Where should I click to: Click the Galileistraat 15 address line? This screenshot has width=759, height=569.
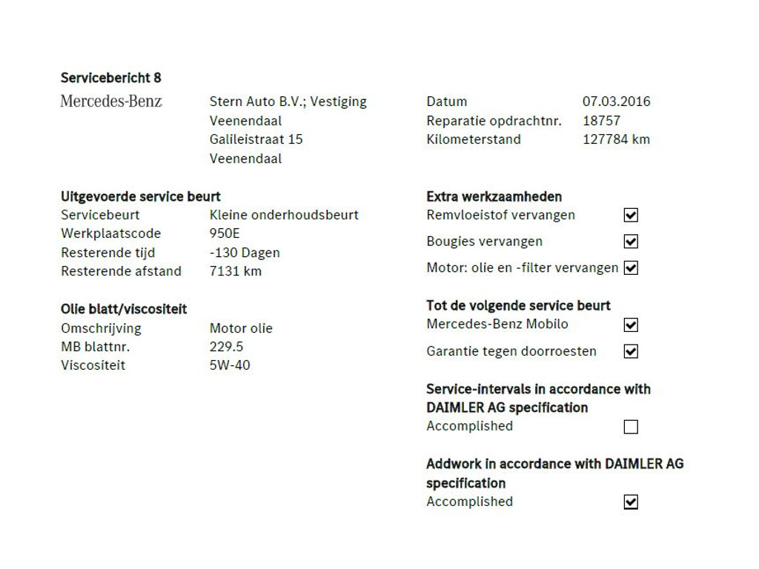pyautogui.click(x=256, y=139)
